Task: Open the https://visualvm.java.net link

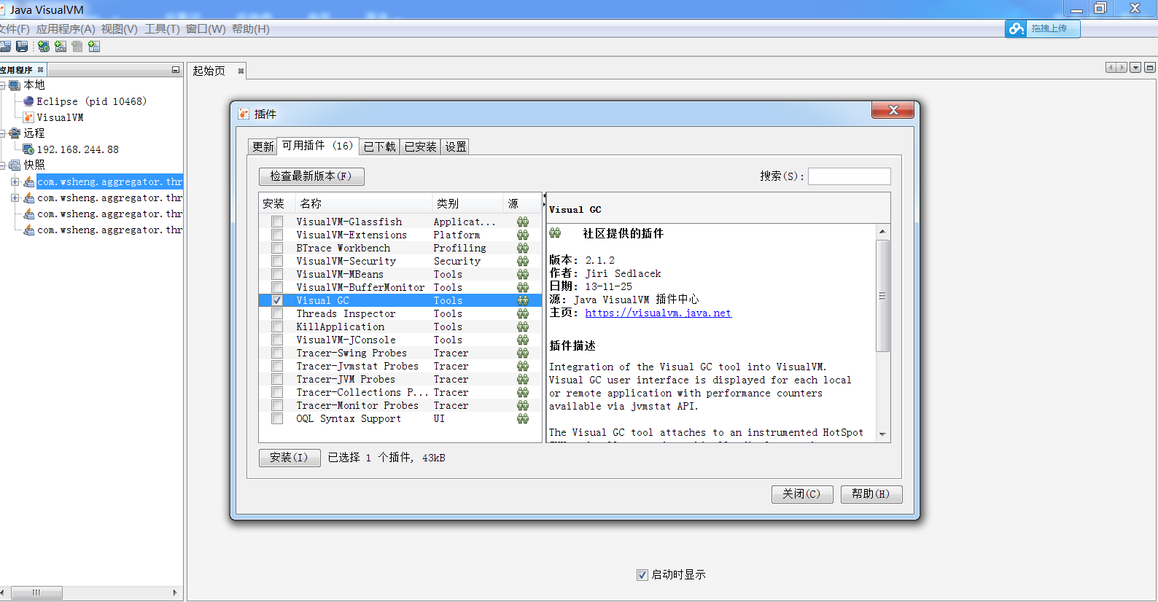Action: (658, 313)
